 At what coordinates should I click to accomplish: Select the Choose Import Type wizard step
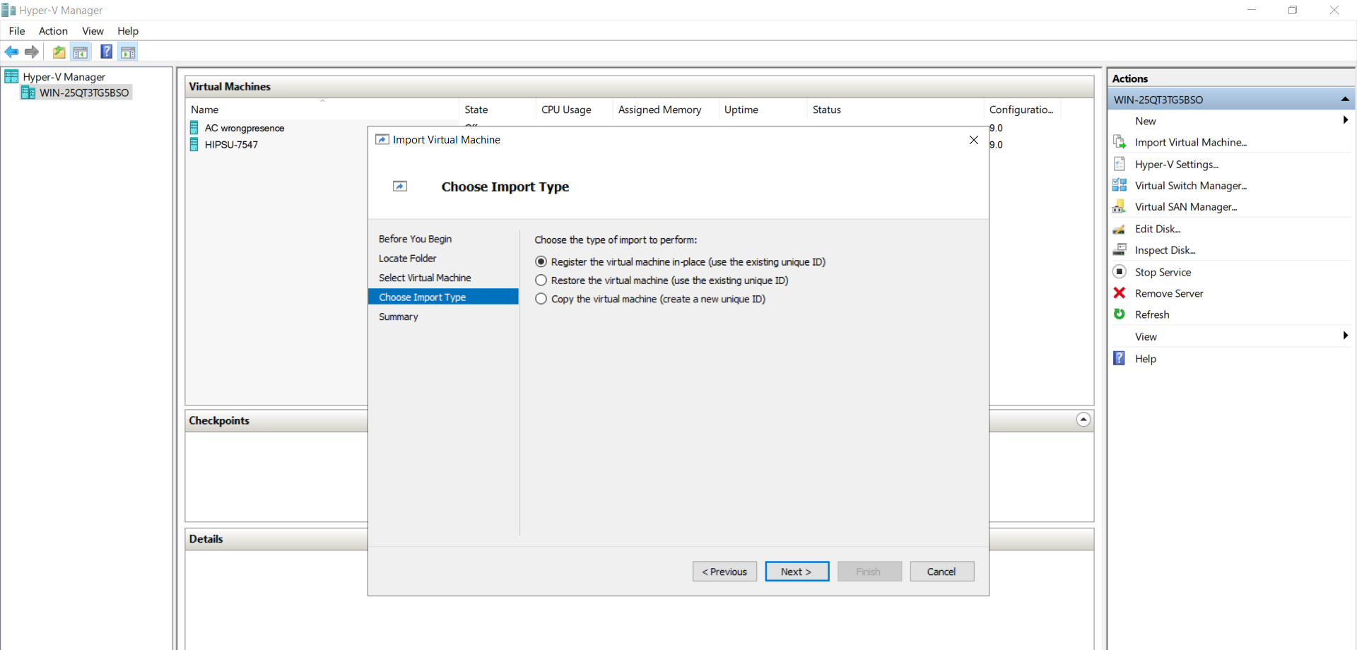click(x=443, y=297)
